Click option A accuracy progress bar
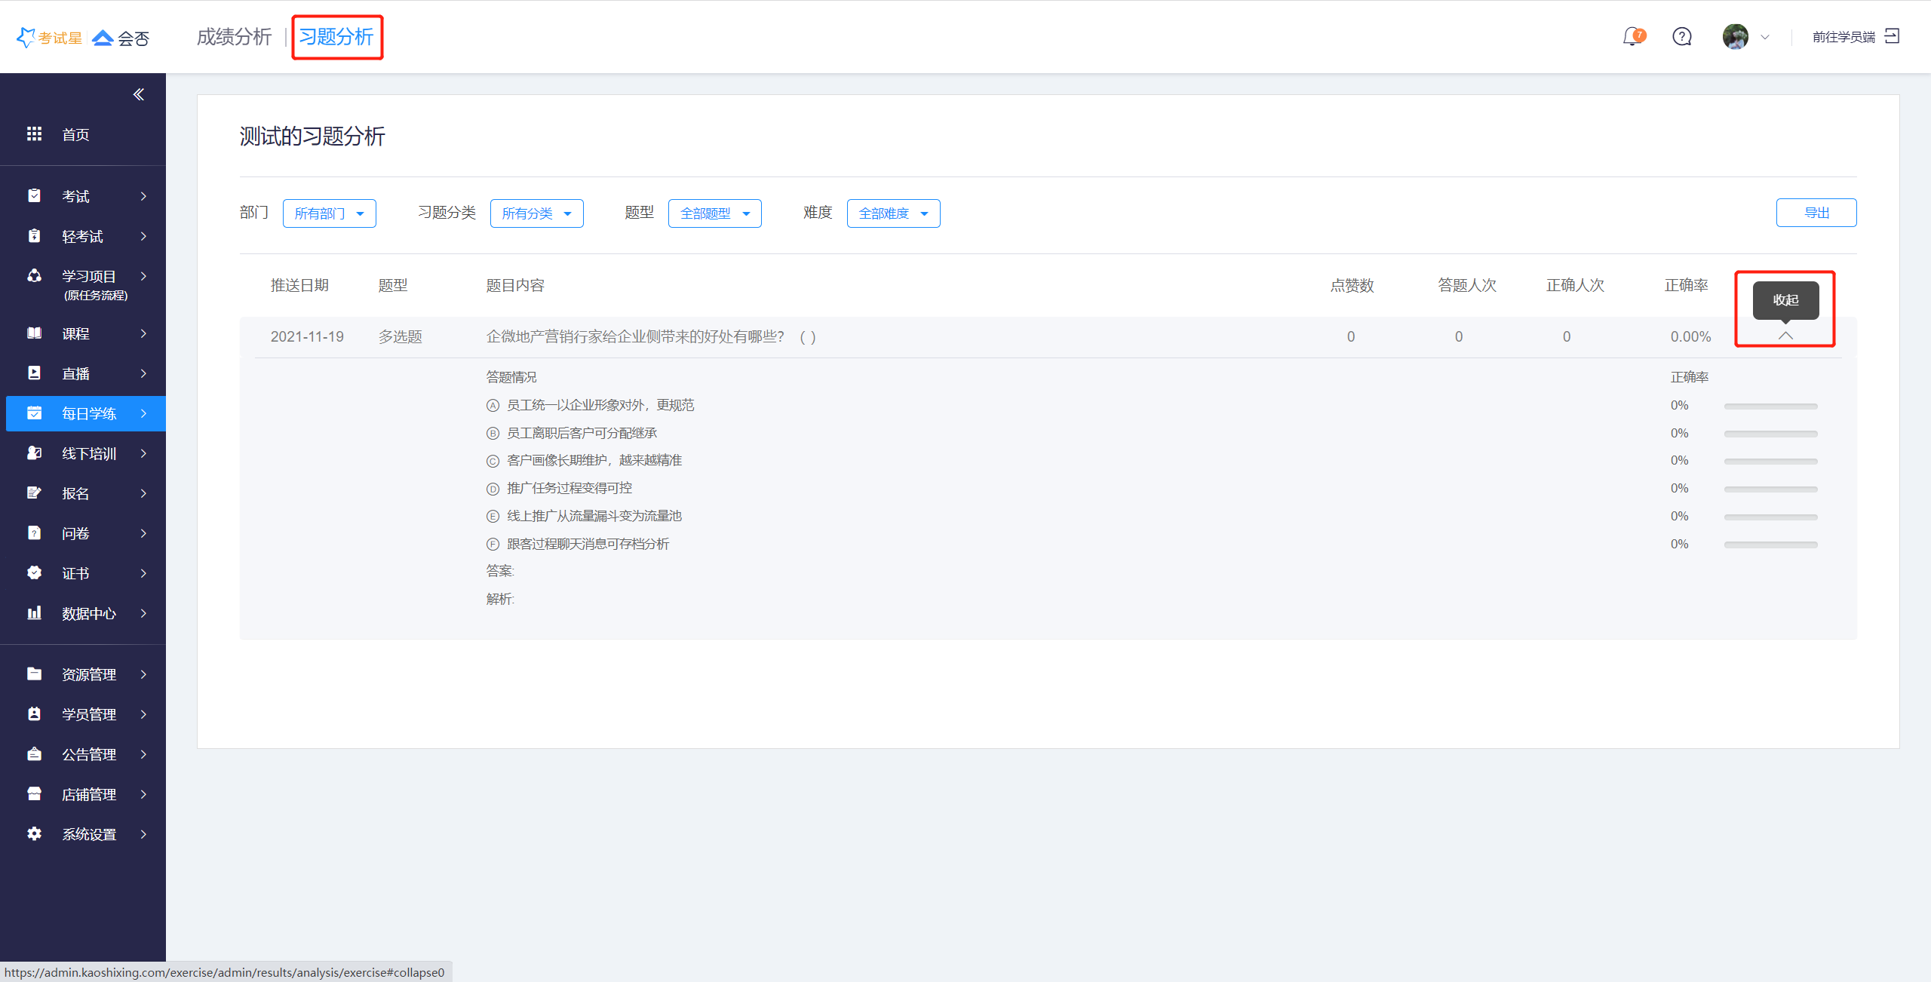This screenshot has width=1931, height=982. [1770, 406]
